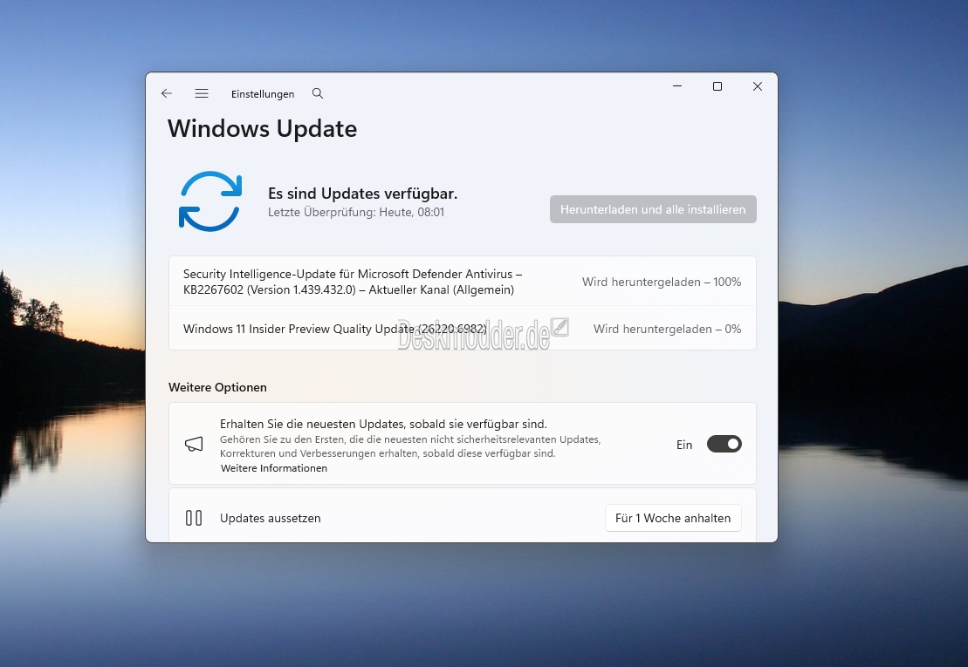968x667 pixels.
Task: Click the search magnifier icon
Action: [x=318, y=93]
